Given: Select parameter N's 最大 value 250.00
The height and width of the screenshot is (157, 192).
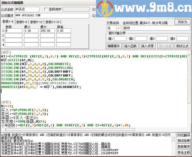Looking at the screenshot, I should click(x=47, y=31).
